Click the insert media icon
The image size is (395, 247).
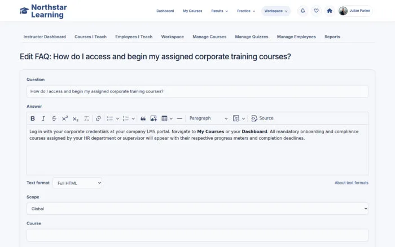[236, 118]
